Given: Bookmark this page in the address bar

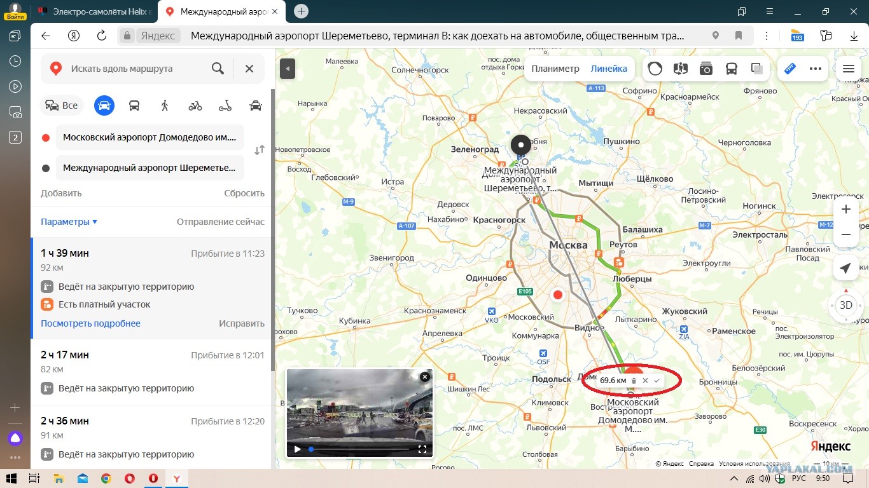Looking at the screenshot, I should tap(739, 36).
